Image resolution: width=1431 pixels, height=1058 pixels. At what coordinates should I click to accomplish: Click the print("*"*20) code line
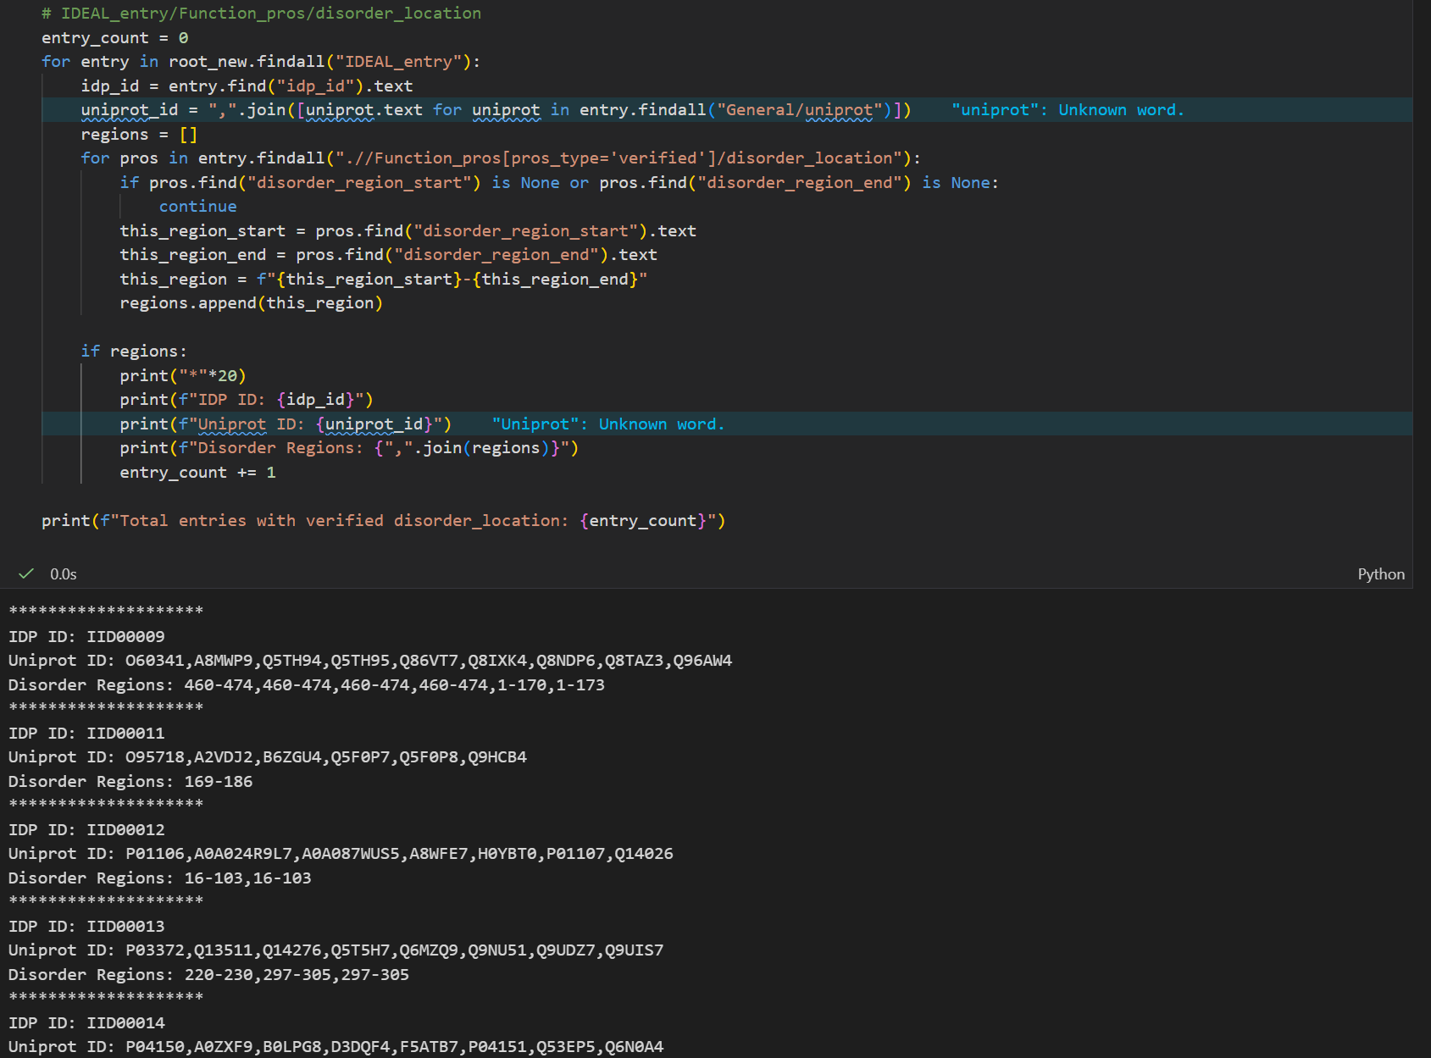[x=183, y=376]
